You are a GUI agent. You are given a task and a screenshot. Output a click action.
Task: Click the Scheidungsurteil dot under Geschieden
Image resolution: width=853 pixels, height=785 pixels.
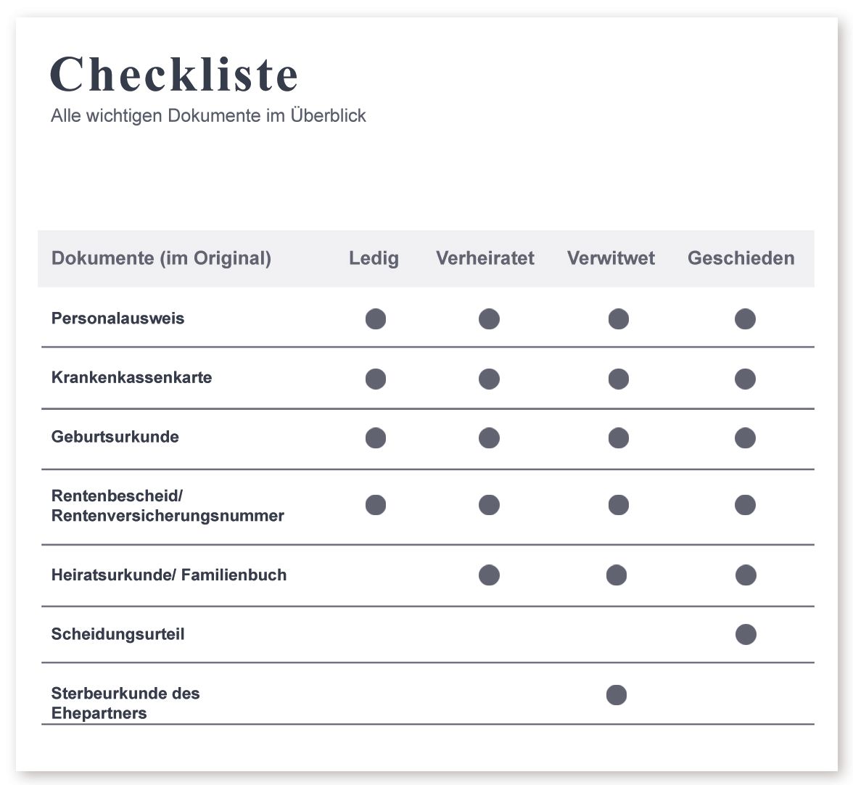pos(746,634)
